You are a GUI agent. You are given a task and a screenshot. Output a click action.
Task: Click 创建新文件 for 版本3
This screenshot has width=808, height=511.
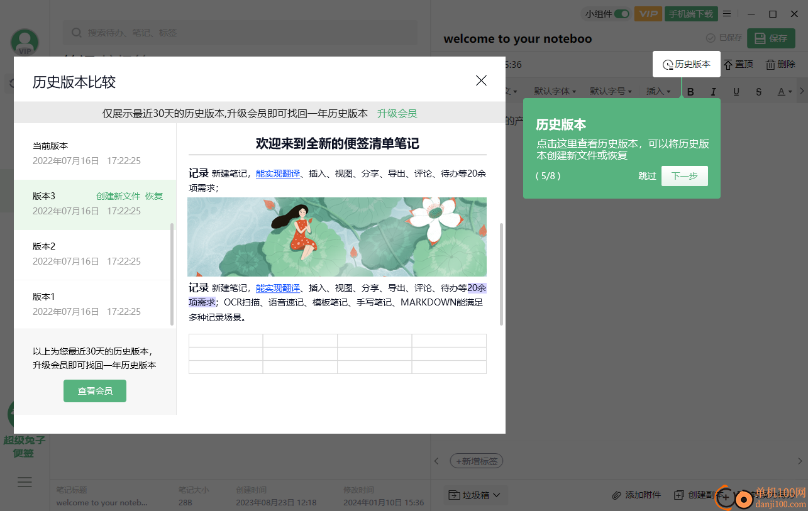[118, 196]
